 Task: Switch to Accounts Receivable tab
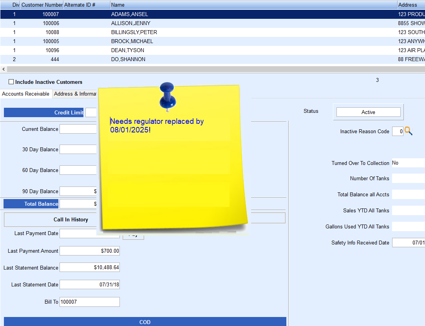26,94
